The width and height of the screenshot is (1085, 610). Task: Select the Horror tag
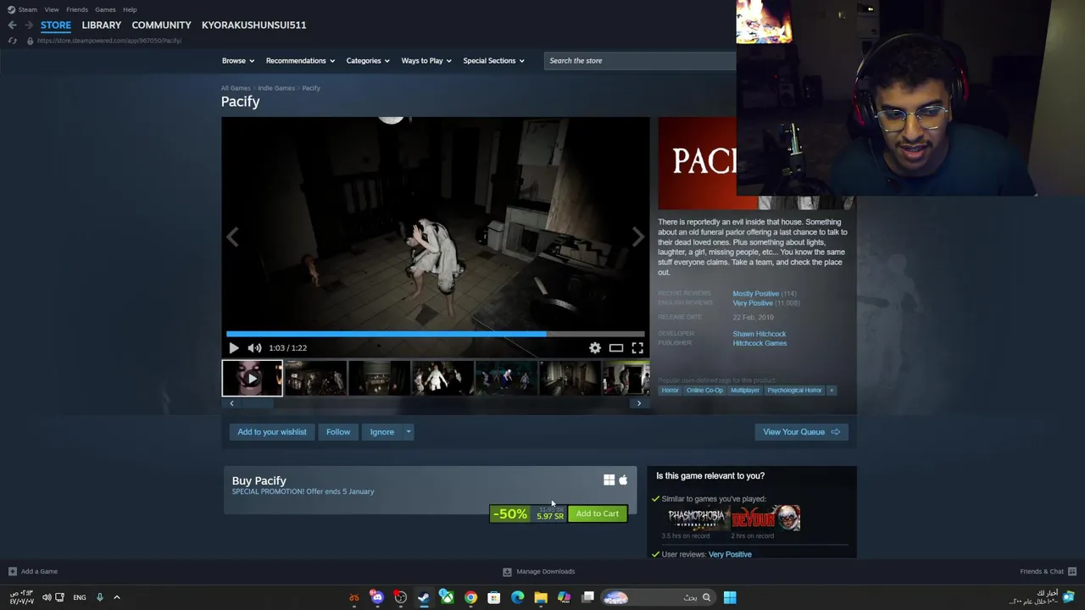coord(670,391)
